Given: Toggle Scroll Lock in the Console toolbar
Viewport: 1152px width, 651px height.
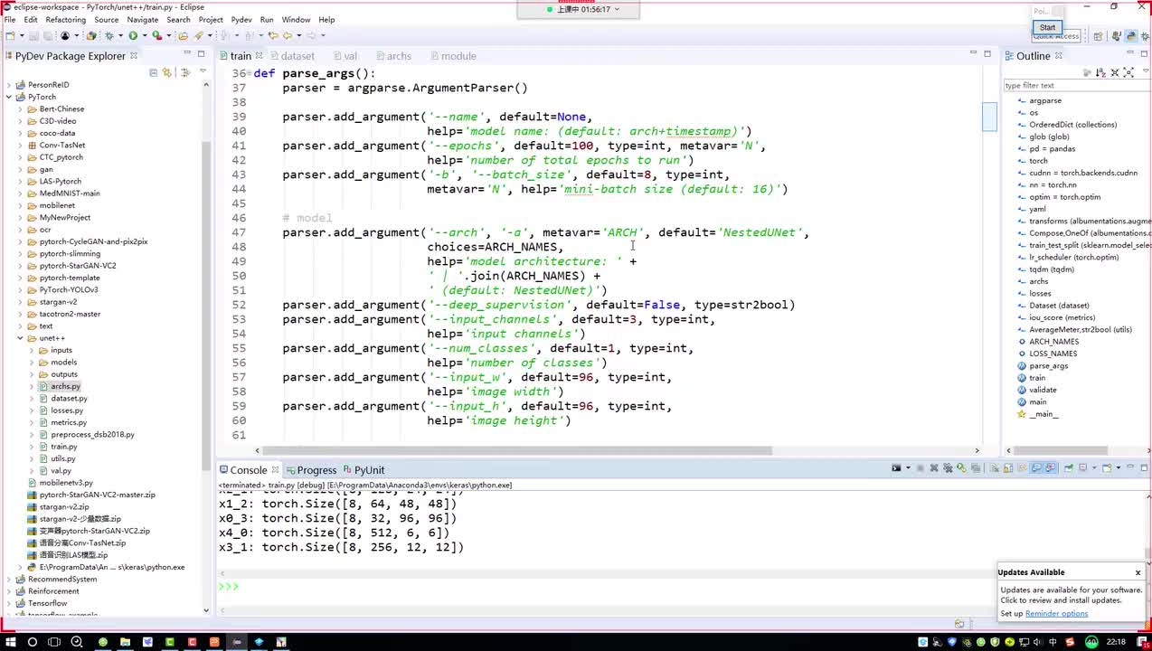Looking at the screenshot, I should 1008,467.
